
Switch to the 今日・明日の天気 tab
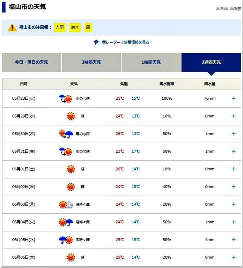coord(31,62)
